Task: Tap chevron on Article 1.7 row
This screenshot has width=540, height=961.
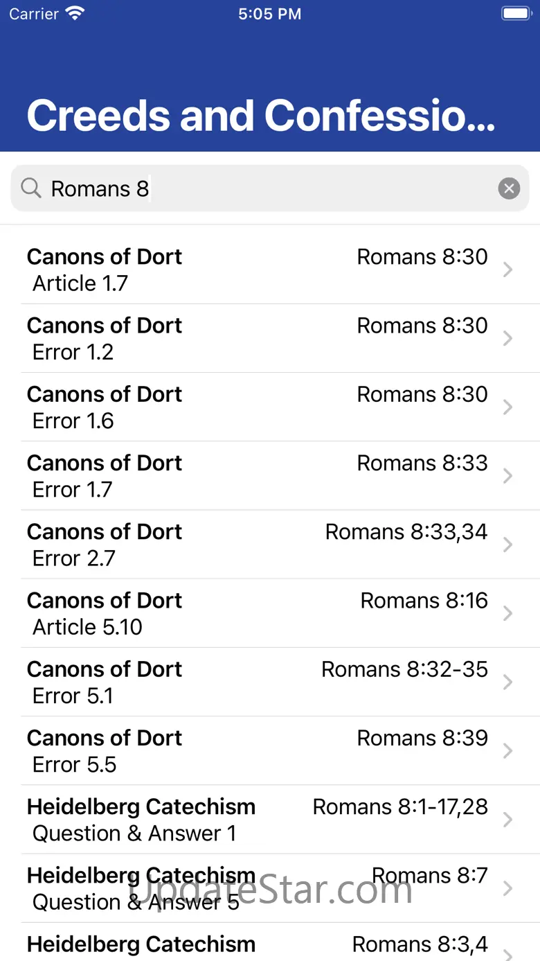Action: [508, 270]
